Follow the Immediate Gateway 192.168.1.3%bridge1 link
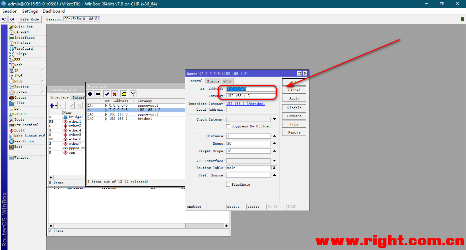This screenshot has height=250, width=466. 246,104
